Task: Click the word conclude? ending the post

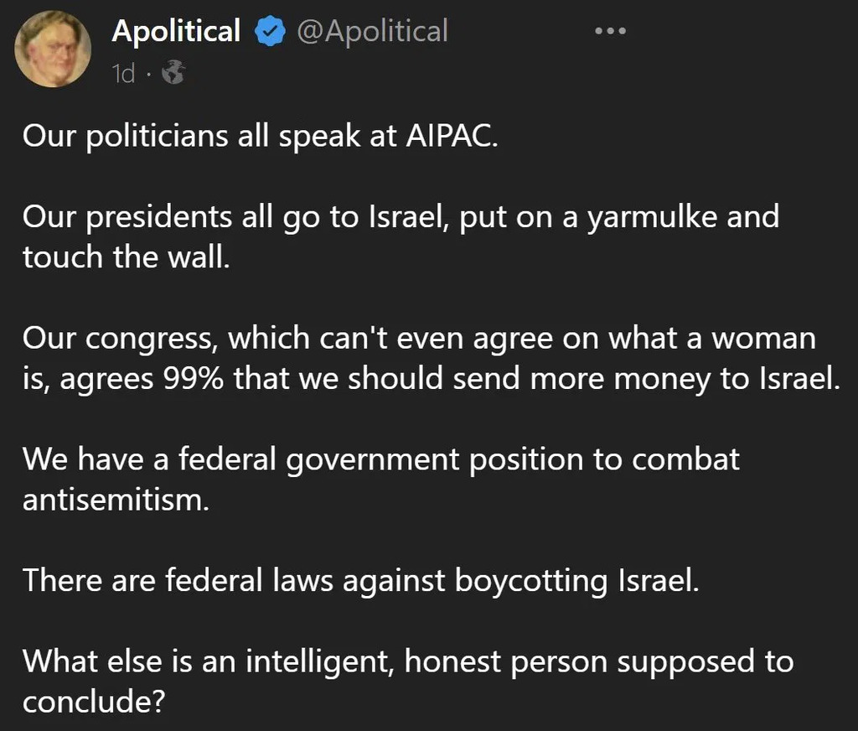Action: click(x=92, y=702)
